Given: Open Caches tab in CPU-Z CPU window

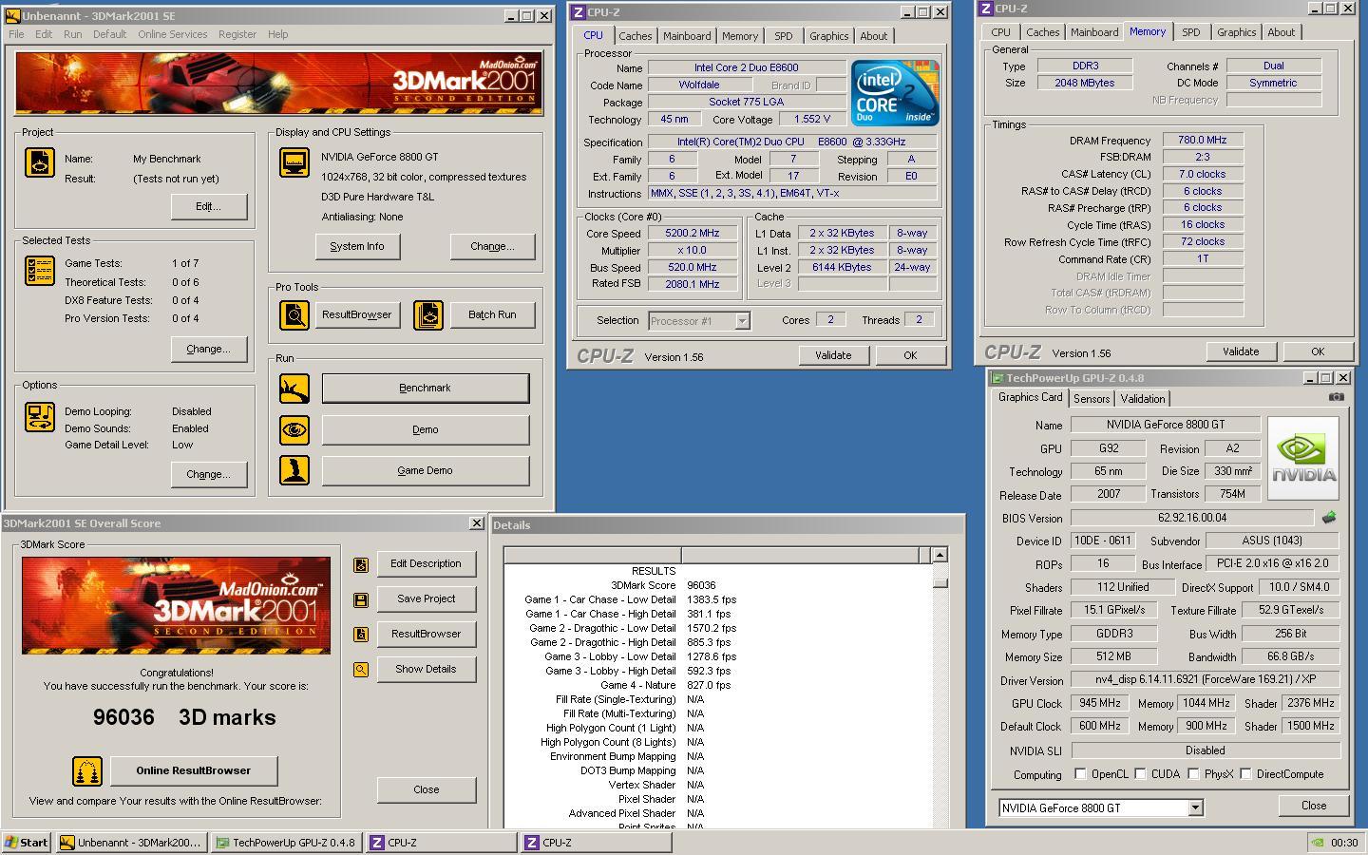Looking at the screenshot, I should point(636,36).
